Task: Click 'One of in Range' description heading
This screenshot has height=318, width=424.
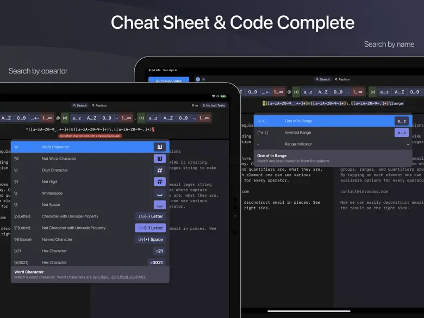Action: (272, 156)
